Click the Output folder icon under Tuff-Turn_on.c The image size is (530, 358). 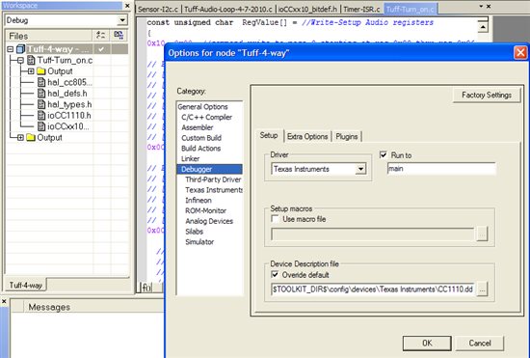40,71
